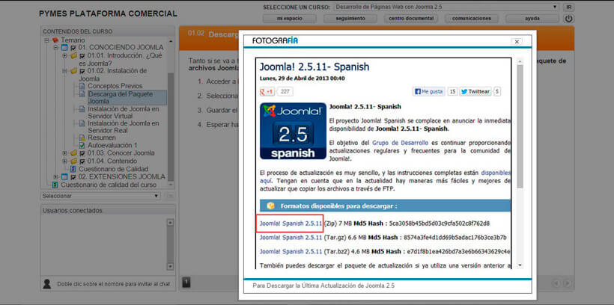Image resolution: width=614 pixels, height=305 pixels.
Task: Open the aquí instructions link
Action: [265, 181]
